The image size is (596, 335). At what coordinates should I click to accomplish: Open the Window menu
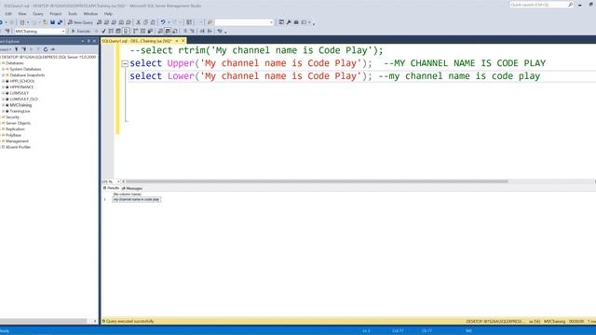(90, 14)
